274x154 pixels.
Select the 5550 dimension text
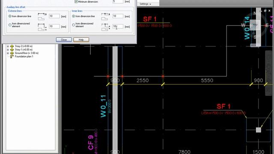tap(207, 80)
